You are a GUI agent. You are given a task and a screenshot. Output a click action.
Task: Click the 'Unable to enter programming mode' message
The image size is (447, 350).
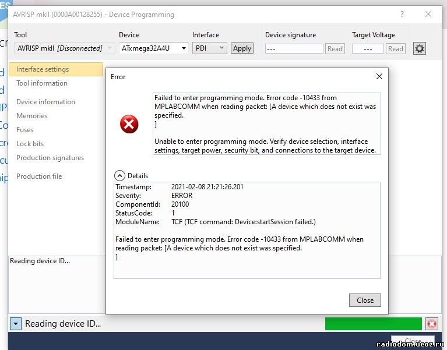coord(265,146)
